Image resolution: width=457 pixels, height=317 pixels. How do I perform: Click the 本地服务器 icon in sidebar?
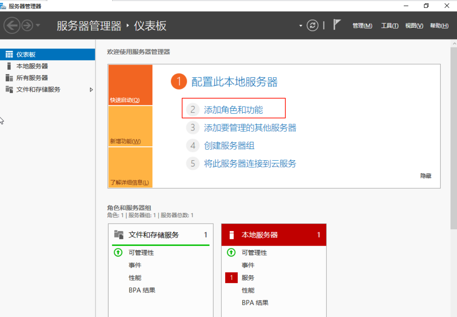tap(9, 66)
